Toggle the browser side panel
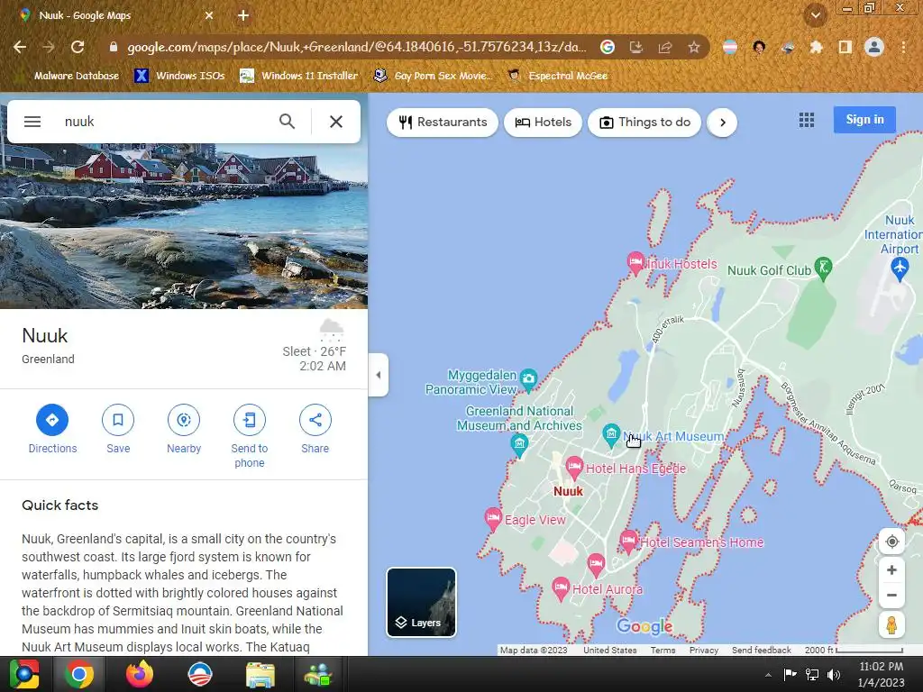The width and height of the screenshot is (923, 692). click(x=845, y=47)
